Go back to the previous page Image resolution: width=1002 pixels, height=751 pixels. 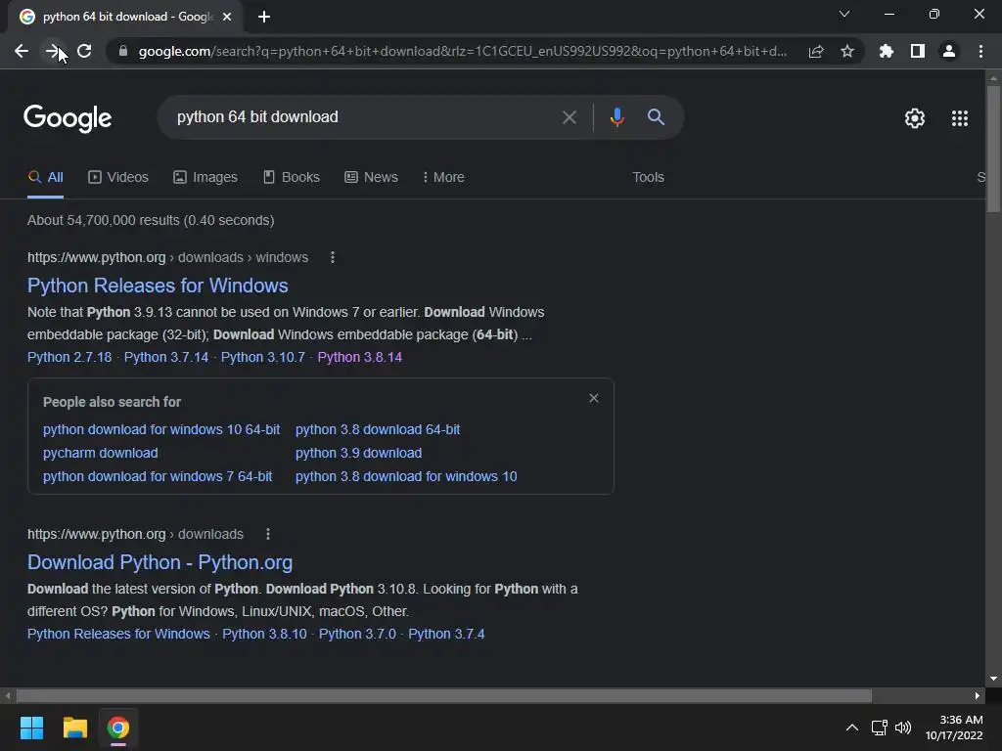pyautogui.click(x=22, y=51)
